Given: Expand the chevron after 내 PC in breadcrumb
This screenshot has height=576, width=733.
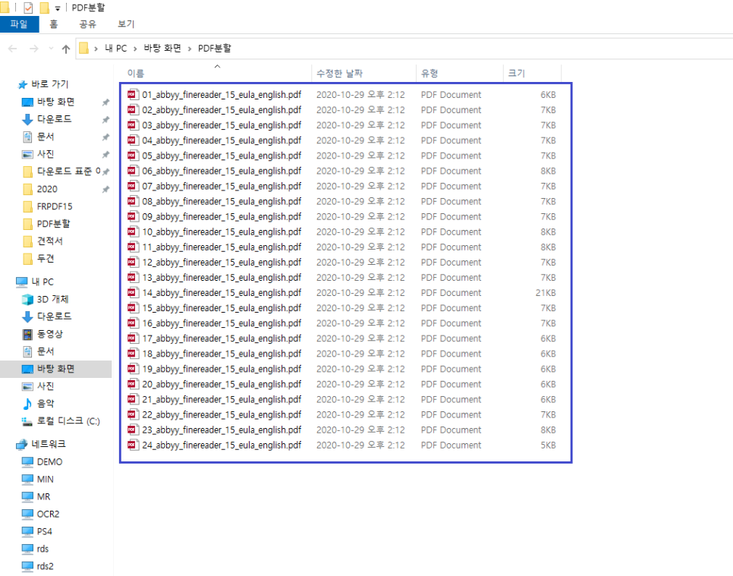Looking at the screenshot, I should point(135,49).
